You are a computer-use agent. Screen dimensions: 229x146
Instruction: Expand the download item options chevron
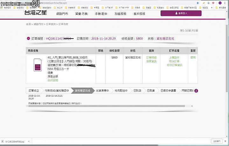pyautogui.click(x=29, y=142)
